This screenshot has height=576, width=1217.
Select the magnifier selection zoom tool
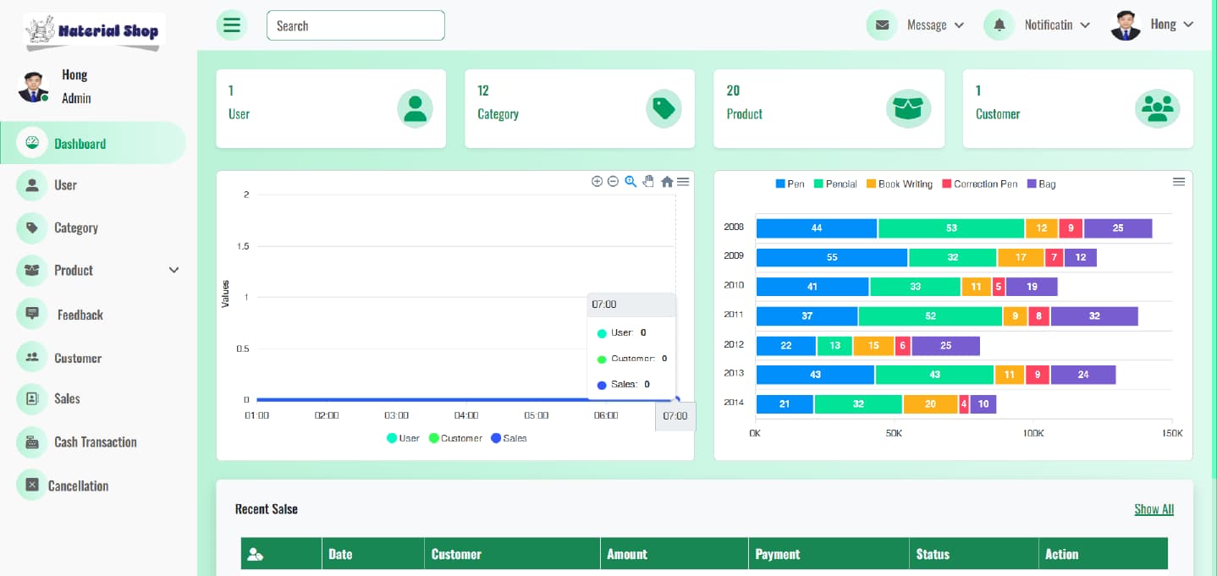(631, 181)
